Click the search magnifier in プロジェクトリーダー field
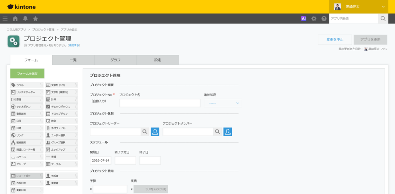 click(145, 132)
